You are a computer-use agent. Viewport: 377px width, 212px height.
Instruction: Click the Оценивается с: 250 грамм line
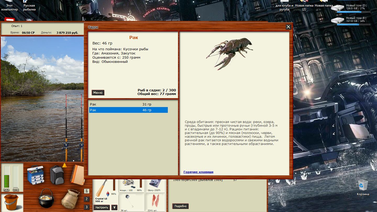coord(116,58)
